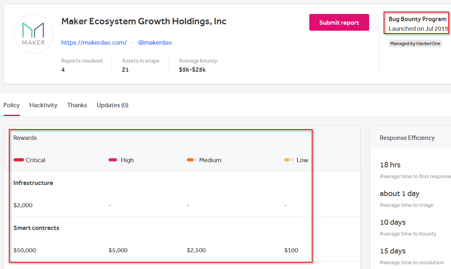Open the Updates (0) tab
Viewport: 451px width, 269px height.
click(x=113, y=105)
